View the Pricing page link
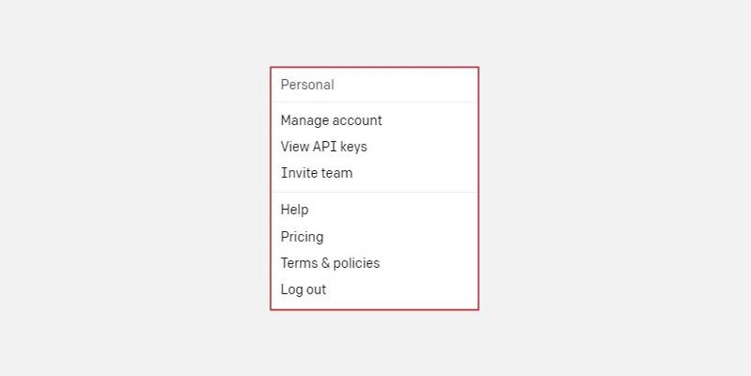This screenshot has height=376, width=751. click(x=302, y=237)
